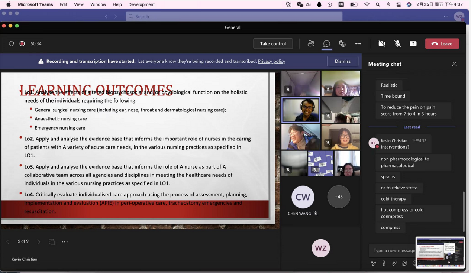Click the meeting chat conversation icon
Screen dimensions: 471x273
327,43
